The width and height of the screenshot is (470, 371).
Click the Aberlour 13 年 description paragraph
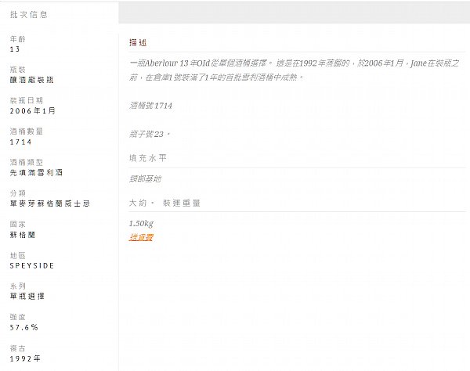(x=294, y=70)
